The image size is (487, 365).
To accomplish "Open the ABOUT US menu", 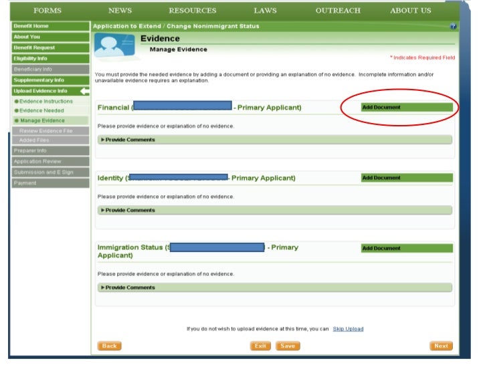I will [411, 11].
